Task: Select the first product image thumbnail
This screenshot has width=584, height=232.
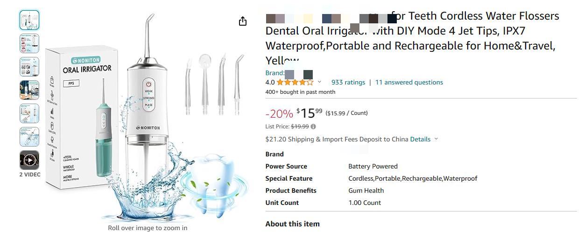Action: (x=29, y=20)
